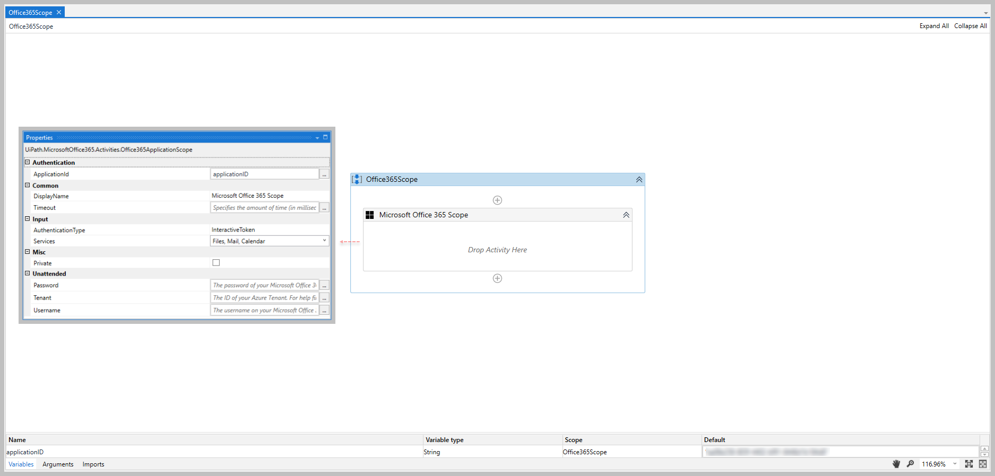Click Collapse All

pyautogui.click(x=970, y=26)
